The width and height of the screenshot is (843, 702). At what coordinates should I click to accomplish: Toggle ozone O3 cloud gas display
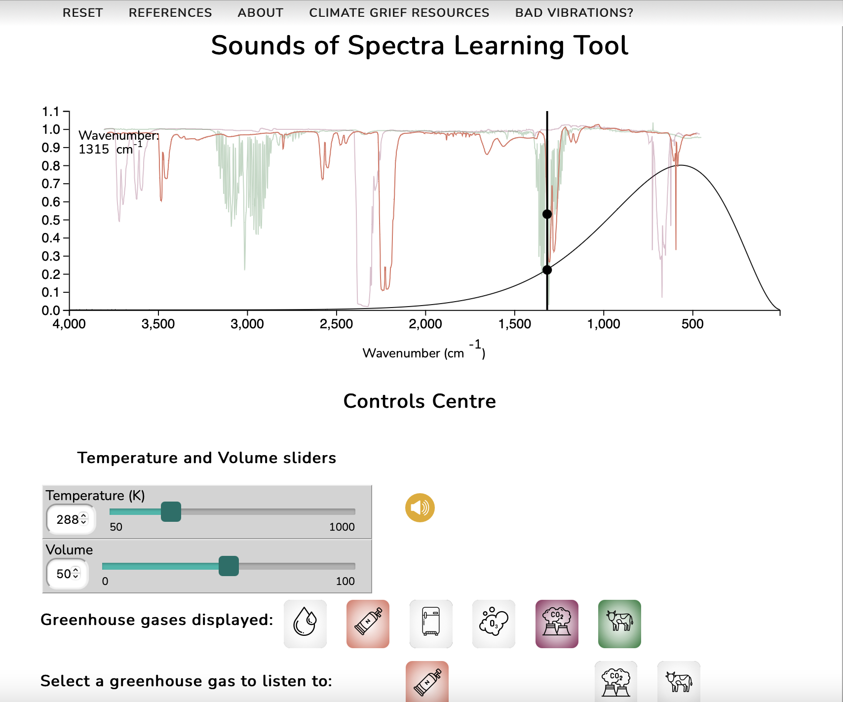[494, 624]
